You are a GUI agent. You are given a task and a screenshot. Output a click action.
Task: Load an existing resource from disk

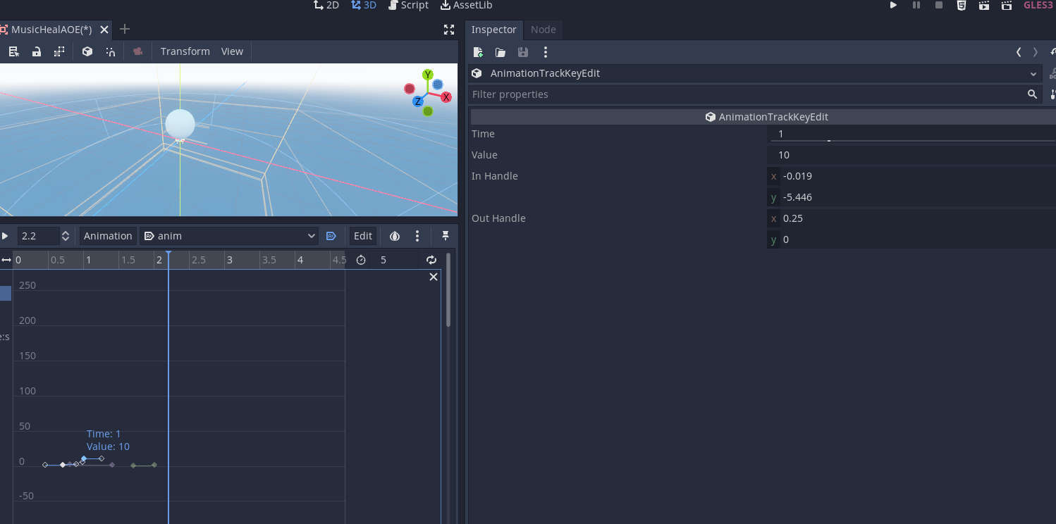coord(501,52)
